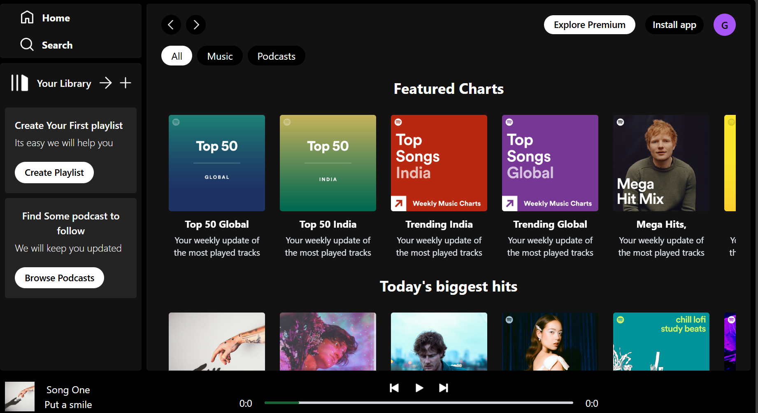Click the Explore Premium button
This screenshot has height=413, width=758.
click(x=589, y=25)
